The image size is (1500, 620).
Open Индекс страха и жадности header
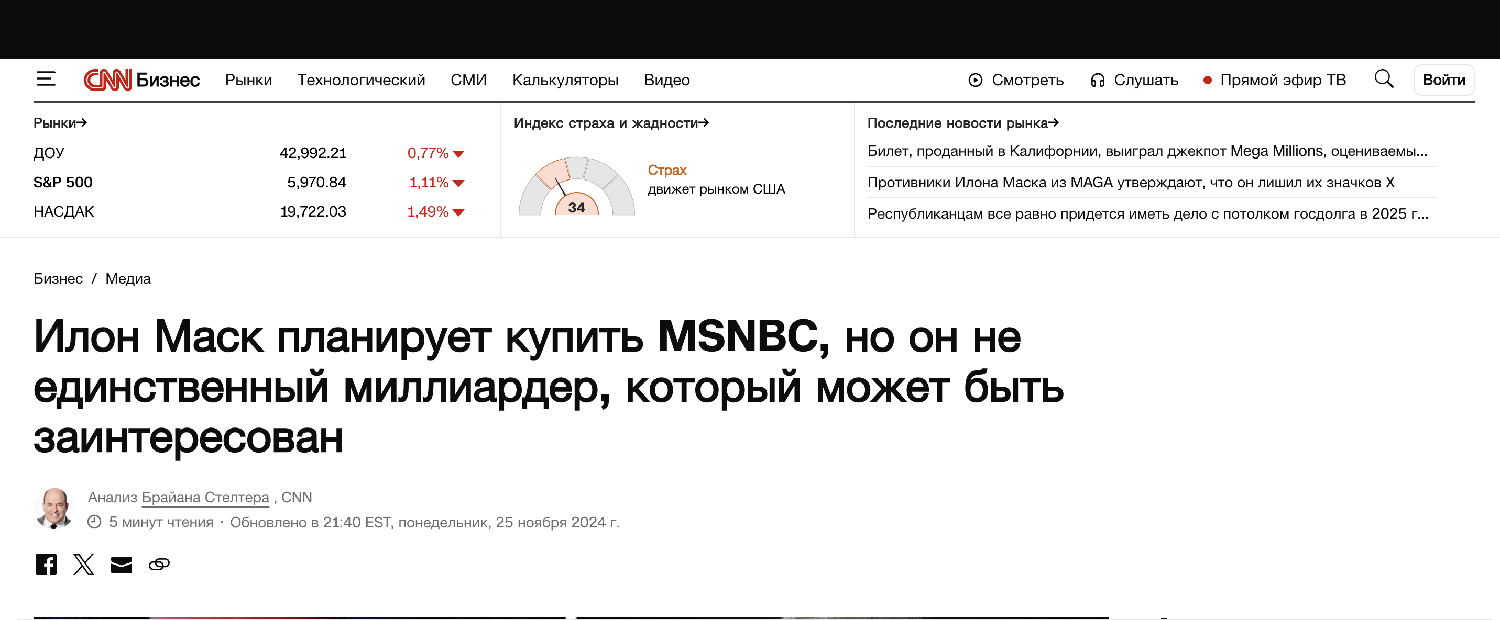tap(611, 123)
